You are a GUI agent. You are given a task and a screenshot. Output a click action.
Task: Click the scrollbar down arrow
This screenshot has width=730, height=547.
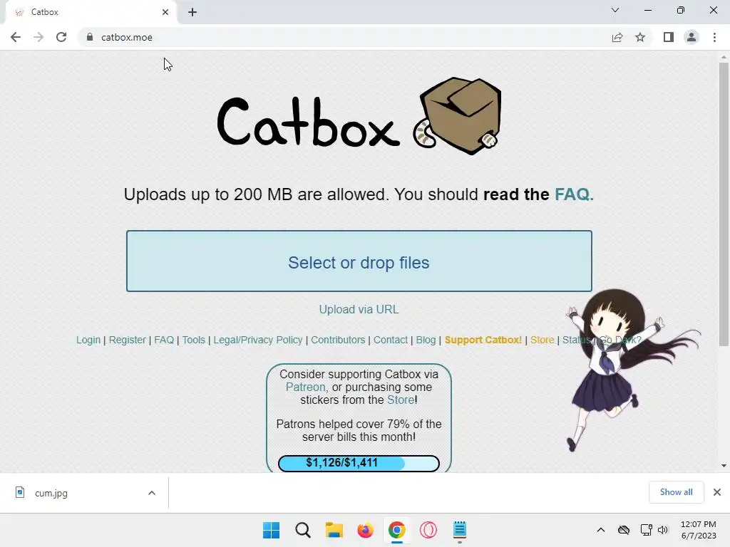724,466
